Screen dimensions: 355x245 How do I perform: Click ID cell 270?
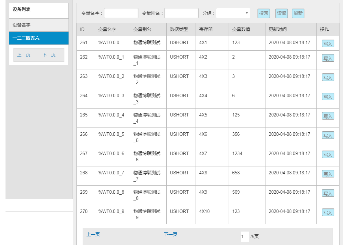click(x=86, y=214)
